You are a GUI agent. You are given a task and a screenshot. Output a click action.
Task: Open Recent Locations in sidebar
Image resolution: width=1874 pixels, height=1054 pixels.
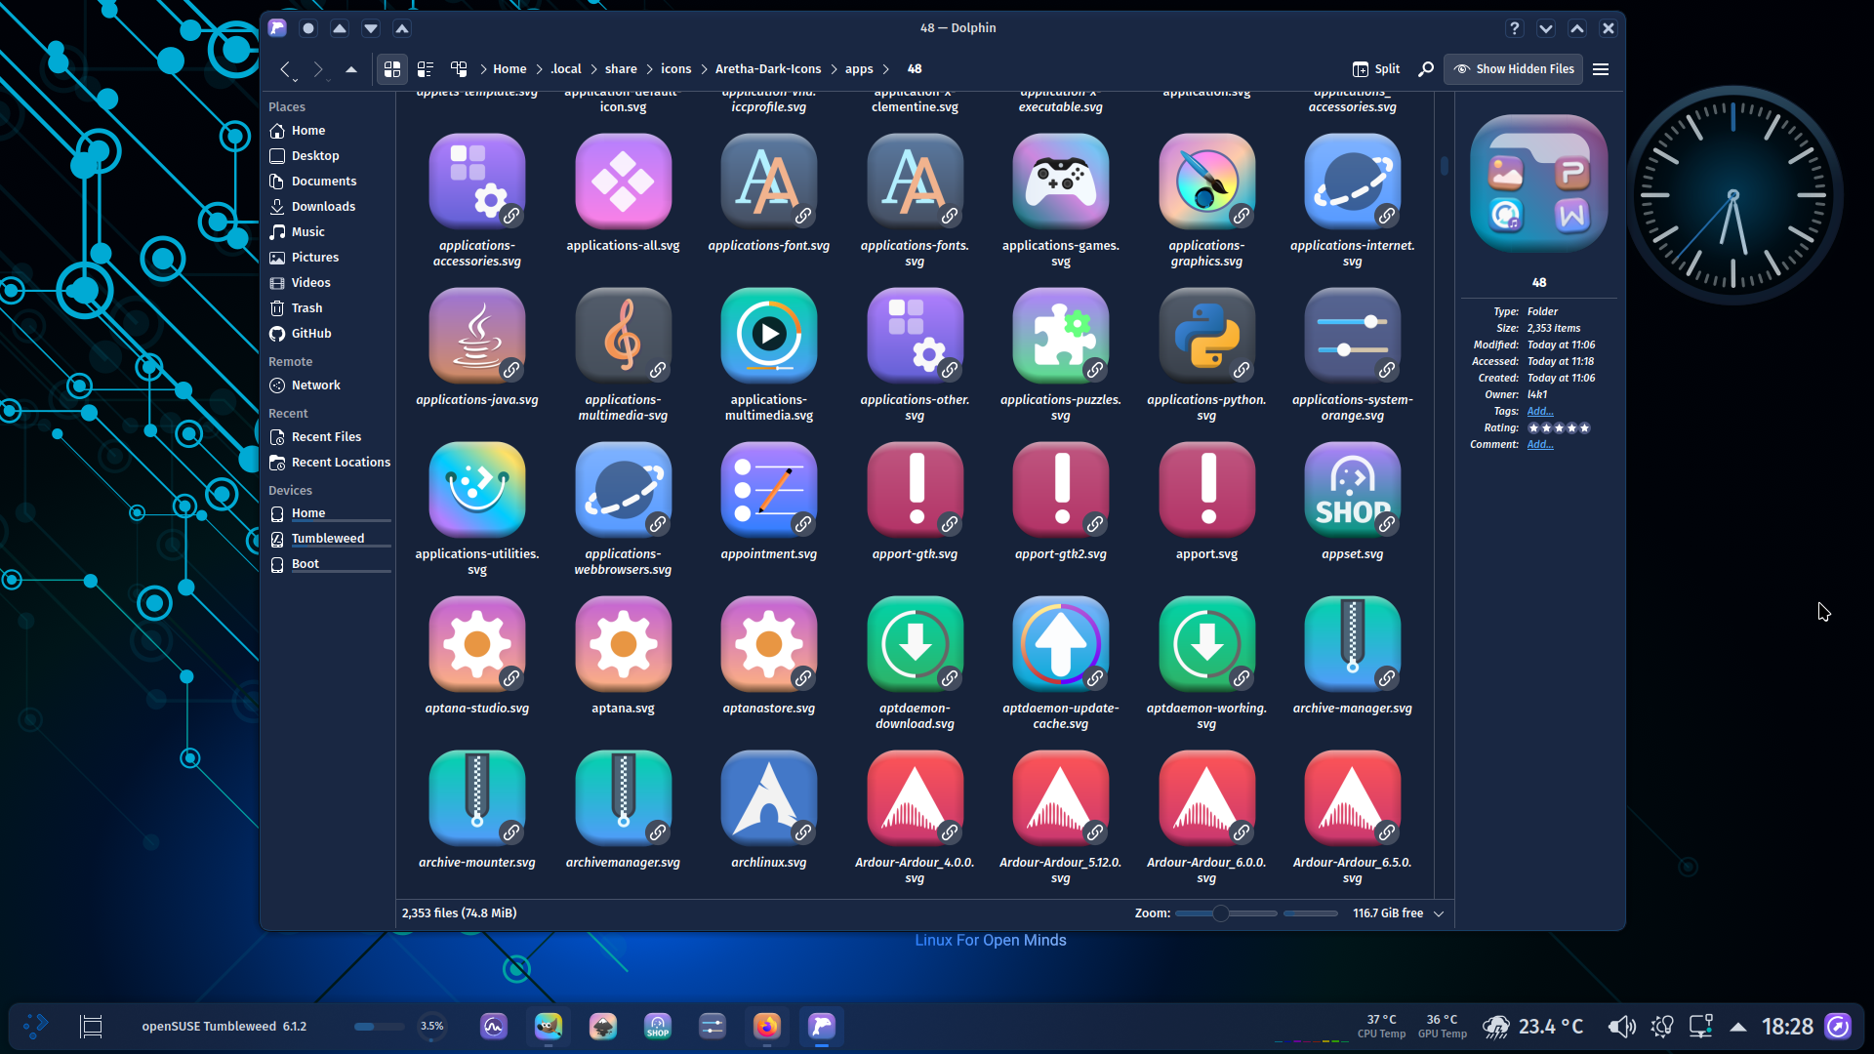click(x=329, y=463)
